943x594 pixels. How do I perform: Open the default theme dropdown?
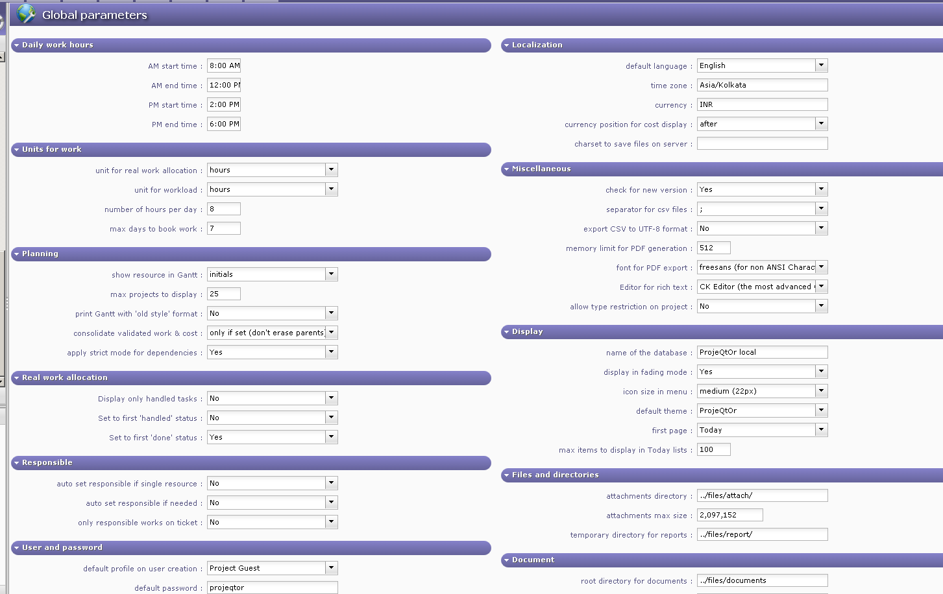tap(821, 410)
